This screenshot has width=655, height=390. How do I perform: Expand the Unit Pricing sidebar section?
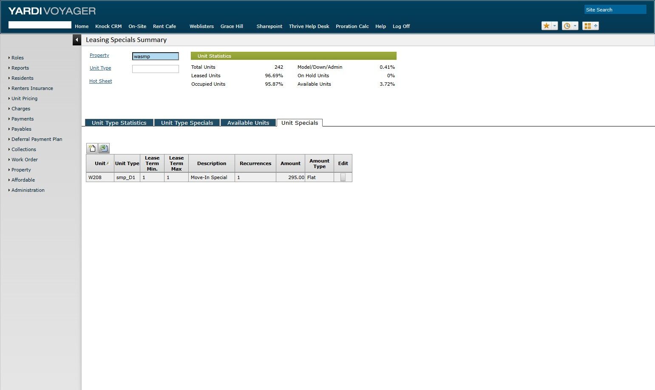24,98
